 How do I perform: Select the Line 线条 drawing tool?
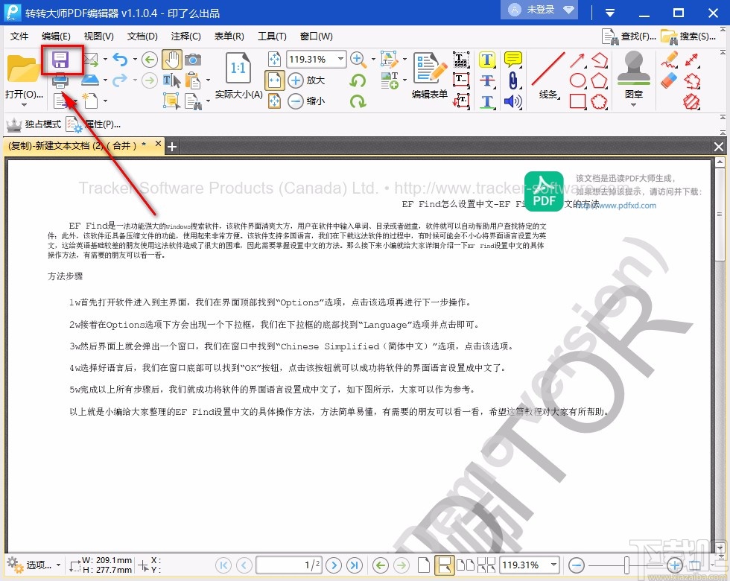click(x=548, y=76)
